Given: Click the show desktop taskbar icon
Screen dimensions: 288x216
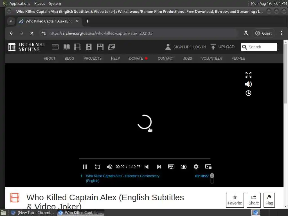Looking at the screenshot, I should tap(3, 213).
